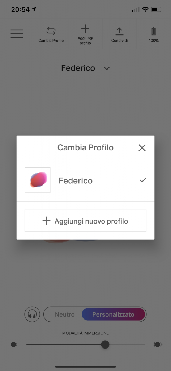Open the hamburger menu
The image size is (171, 371).
(17, 34)
